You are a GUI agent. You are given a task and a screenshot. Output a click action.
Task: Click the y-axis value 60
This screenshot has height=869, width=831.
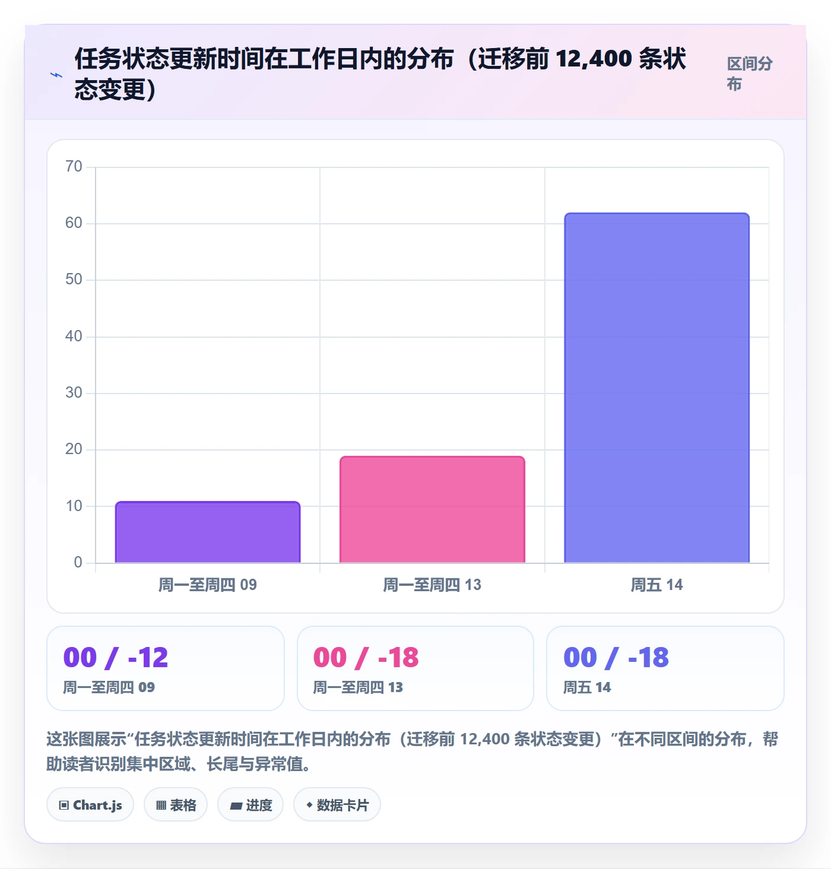pyautogui.click(x=74, y=223)
